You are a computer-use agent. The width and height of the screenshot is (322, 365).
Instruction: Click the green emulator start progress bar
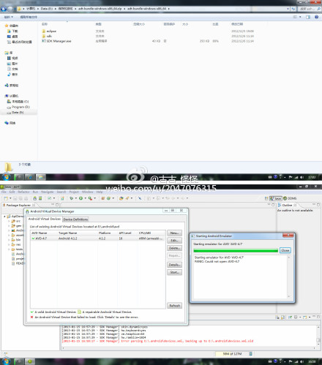coord(236,250)
